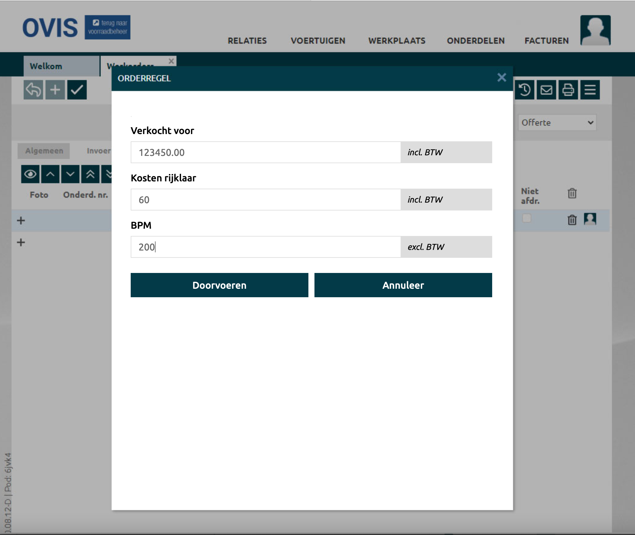Open the Offerte dropdown
The width and height of the screenshot is (635, 535).
[x=557, y=123]
